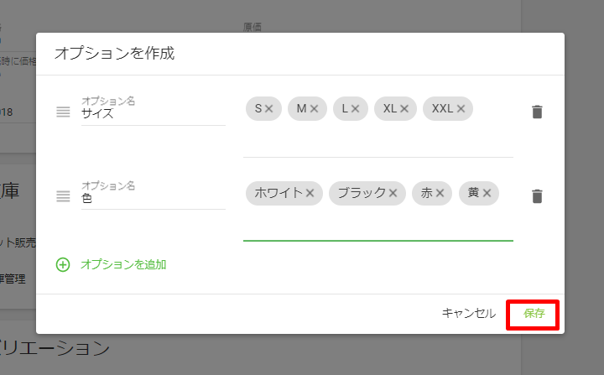Click オプションを追加 link
This screenshot has width=604, height=375.
(x=123, y=264)
